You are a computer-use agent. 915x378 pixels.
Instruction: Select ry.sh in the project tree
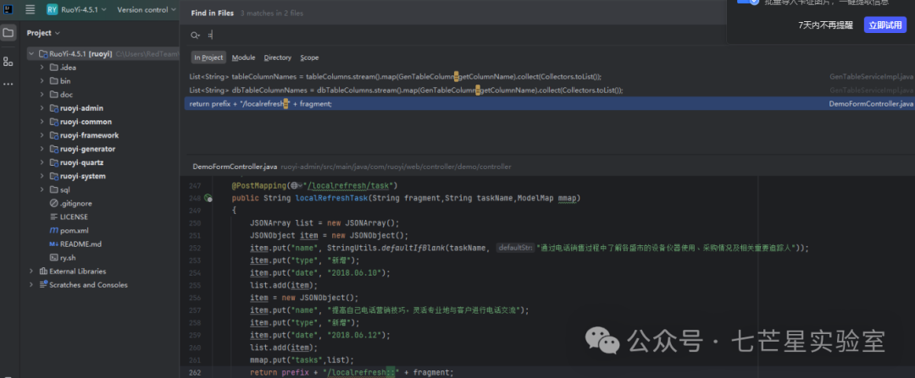(68, 257)
